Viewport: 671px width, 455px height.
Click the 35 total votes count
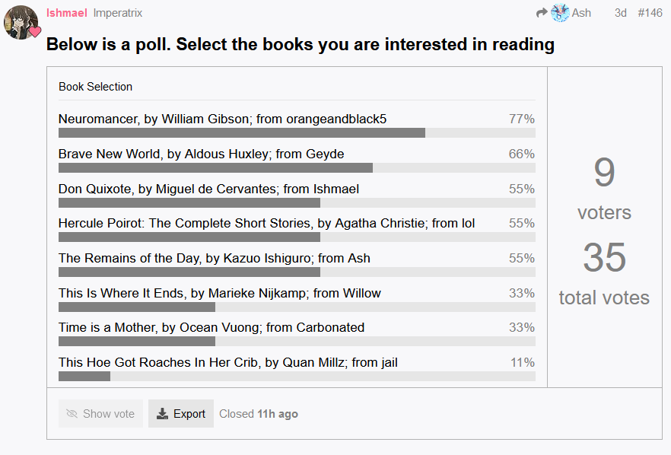604,257
